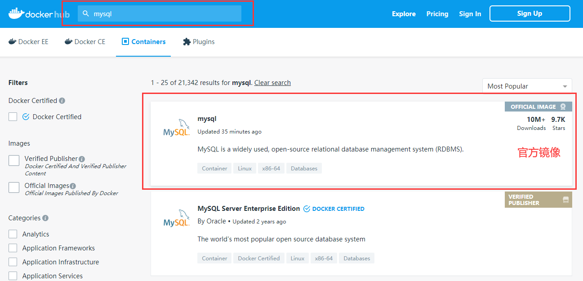Click the Sign In link
This screenshot has width=583, height=281.
pyautogui.click(x=470, y=14)
